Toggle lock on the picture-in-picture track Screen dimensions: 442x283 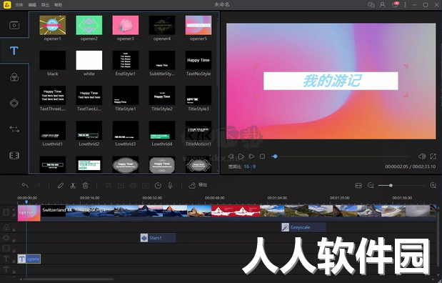tap(14, 251)
